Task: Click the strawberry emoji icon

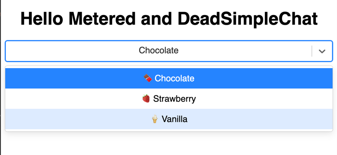Action: pos(146,99)
